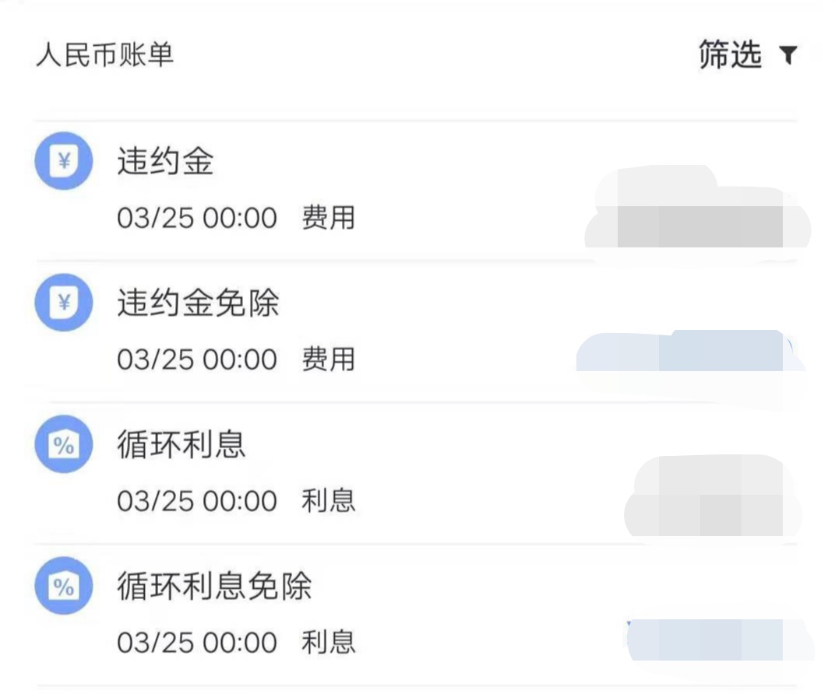Tap the blue circular fee badge on first row
The height and width of the screenshot is (694, 835).
[63, 161]
